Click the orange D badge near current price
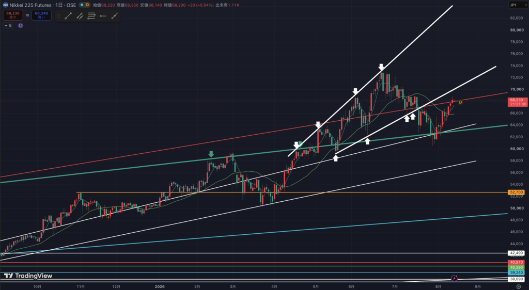Image resolution: width=529 pixels, height=290 pixels. pyautogui.click(x=460, y=102)
